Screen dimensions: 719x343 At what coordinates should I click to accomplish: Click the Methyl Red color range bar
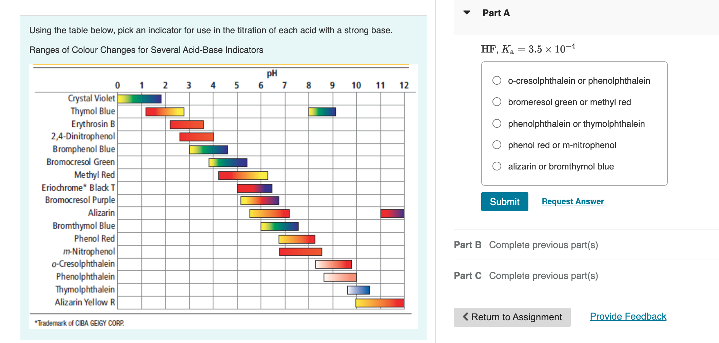[x=243, y=175]
